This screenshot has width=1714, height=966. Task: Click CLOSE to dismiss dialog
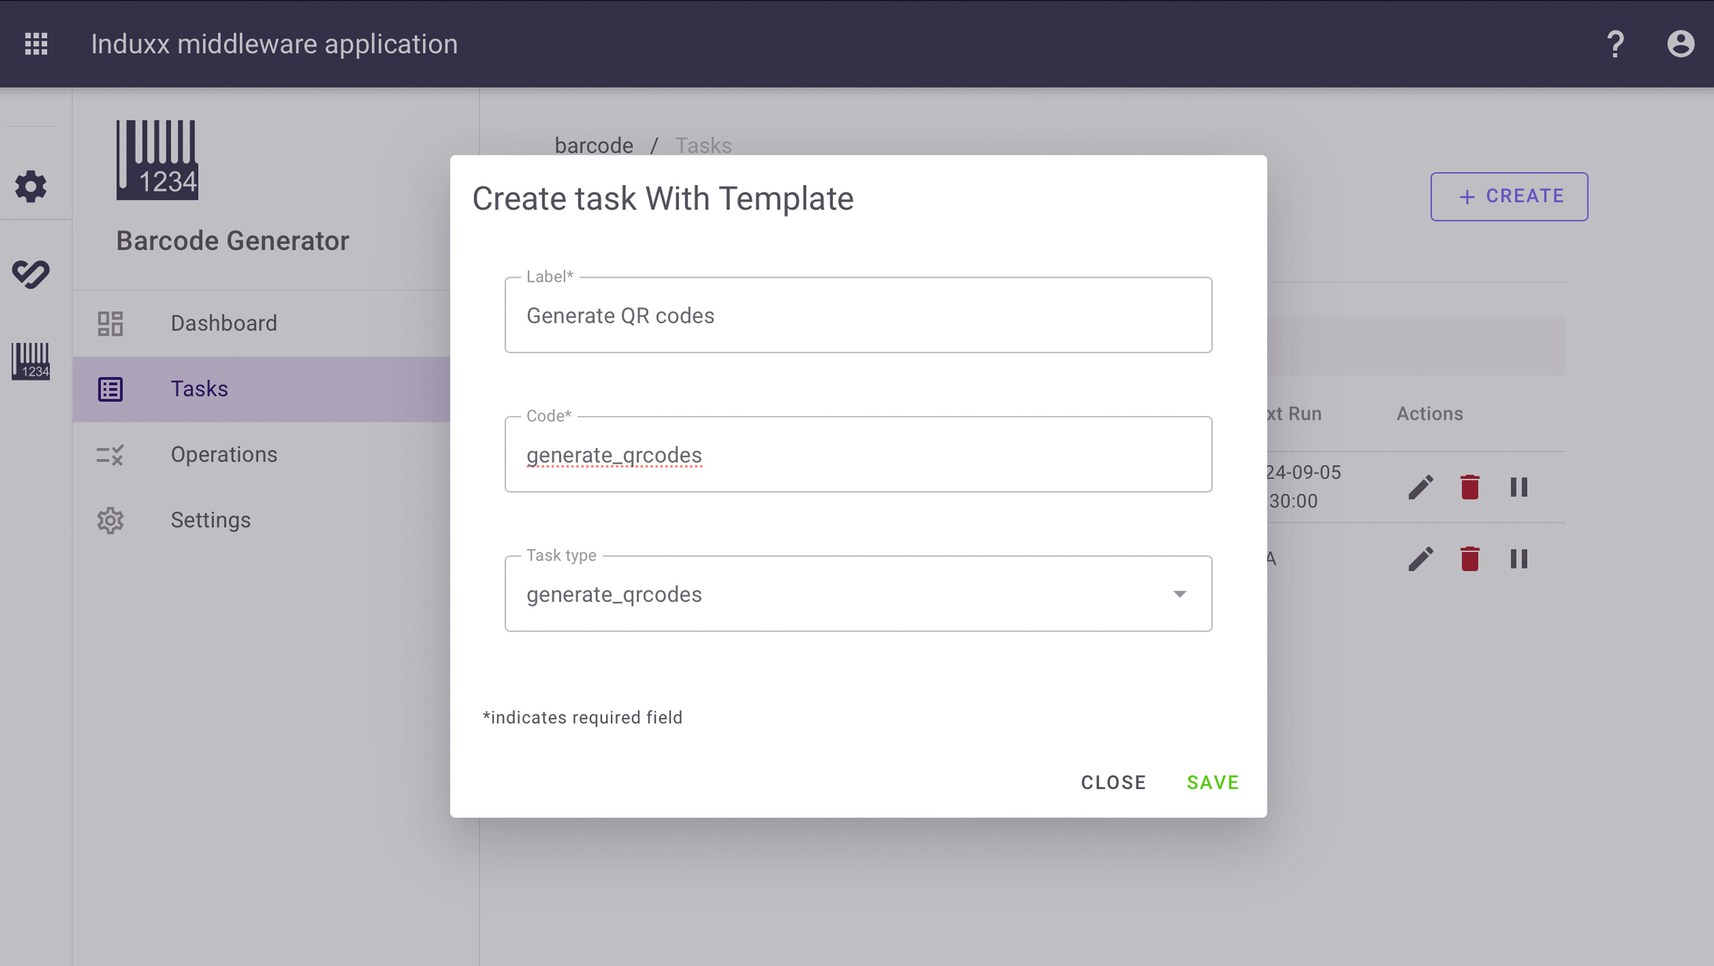point(1114,783)
